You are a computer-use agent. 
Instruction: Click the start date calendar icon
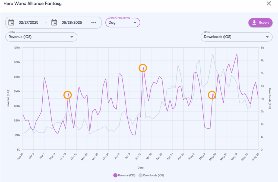(11, 22)
